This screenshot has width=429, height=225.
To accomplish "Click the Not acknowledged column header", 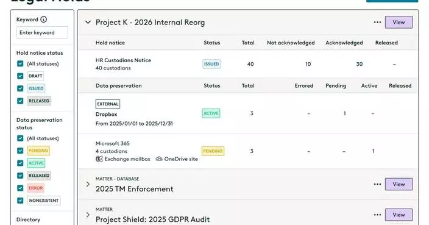I will [291, 43].
